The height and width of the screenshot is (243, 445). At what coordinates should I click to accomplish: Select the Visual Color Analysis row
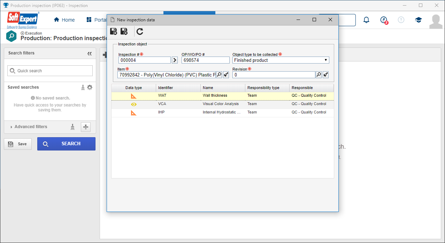pos(222,104)
